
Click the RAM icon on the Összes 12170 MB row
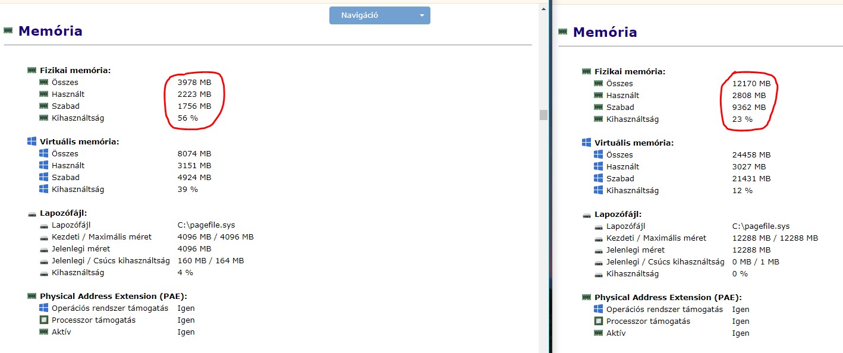click(x=599, y=83)
